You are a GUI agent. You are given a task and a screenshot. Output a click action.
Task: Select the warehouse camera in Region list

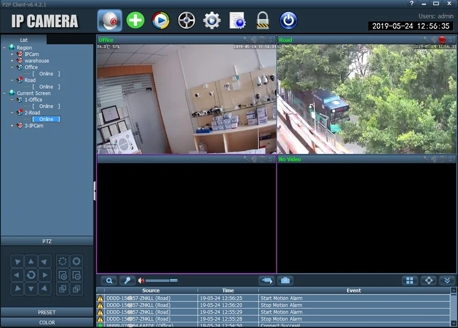pos(37,61)
